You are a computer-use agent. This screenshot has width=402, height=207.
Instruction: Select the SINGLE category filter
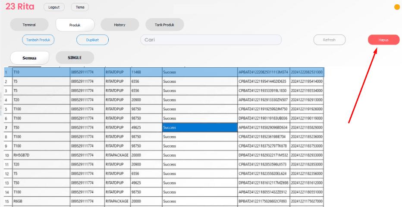pyautogui.click(x=75, y=57)
